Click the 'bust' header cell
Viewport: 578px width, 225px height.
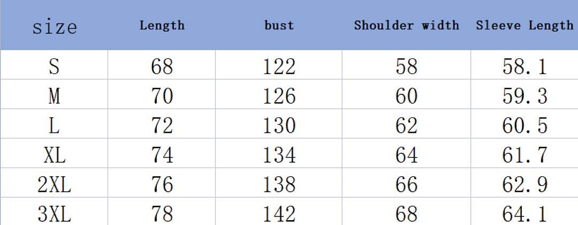click(x=279, y=25)
